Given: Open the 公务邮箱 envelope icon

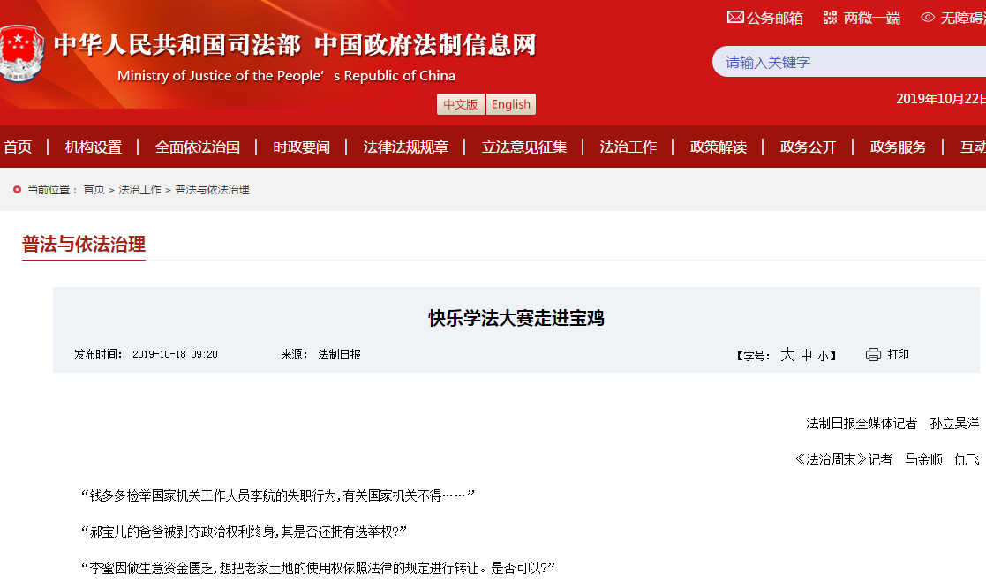Looking at the screenshot, I should point(734,17).
